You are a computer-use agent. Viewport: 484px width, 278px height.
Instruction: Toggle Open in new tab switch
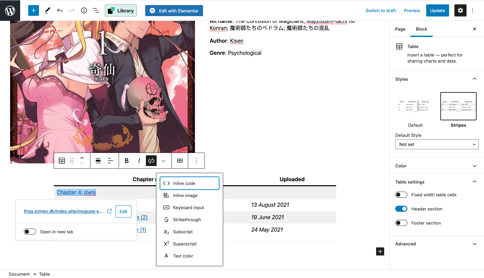tap(30, 232)
